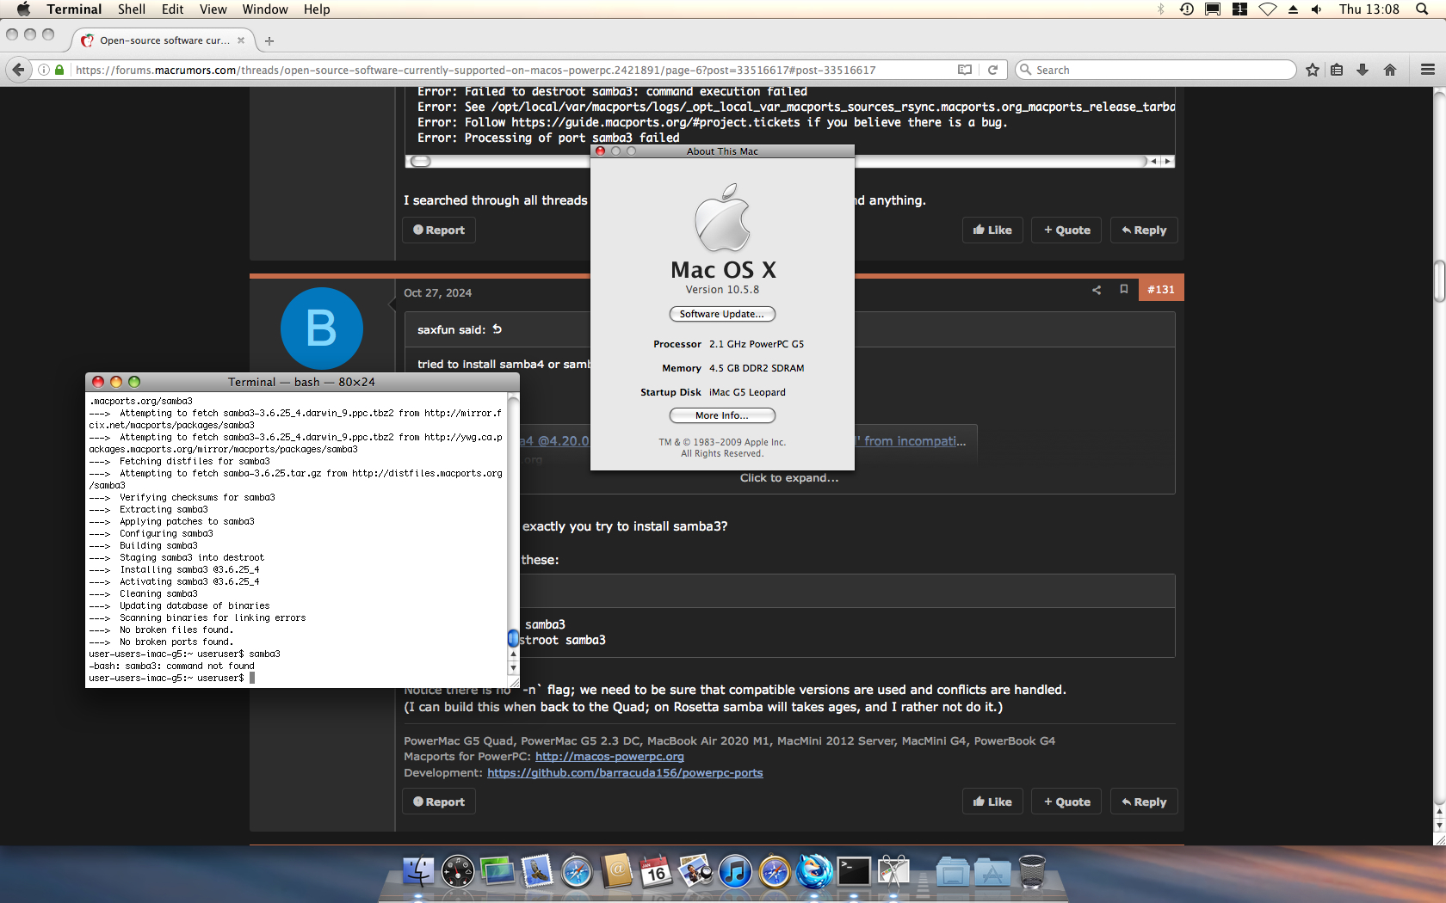Viewport: 1446px width, 903px height.
Task: Click the site information icon in address bar
Action: [x=43, y=70]
